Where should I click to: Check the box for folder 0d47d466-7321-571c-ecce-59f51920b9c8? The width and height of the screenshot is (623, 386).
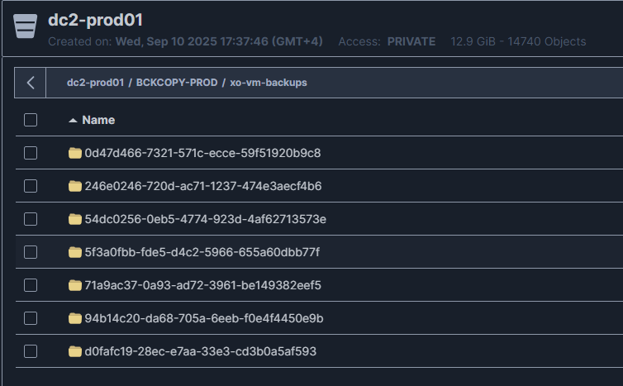[x=31, y=153]
